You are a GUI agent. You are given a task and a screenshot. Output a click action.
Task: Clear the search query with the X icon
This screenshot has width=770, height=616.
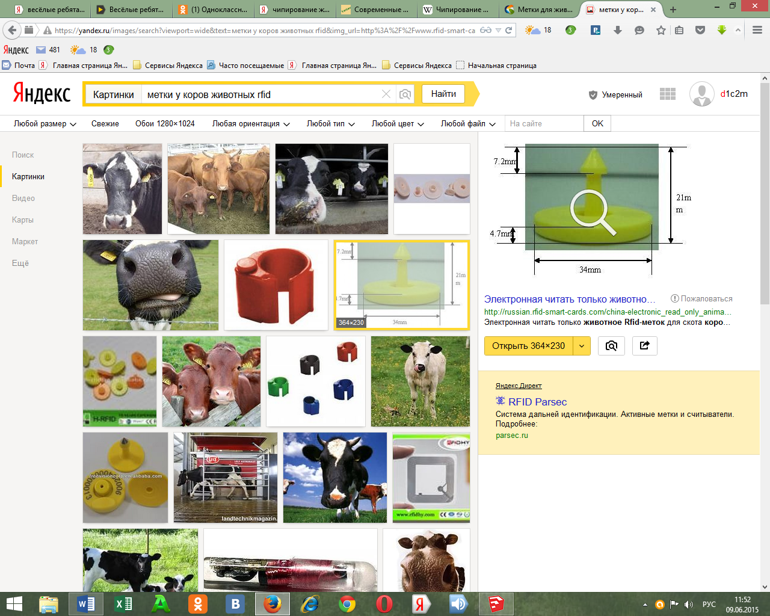[x=386, y=94]
